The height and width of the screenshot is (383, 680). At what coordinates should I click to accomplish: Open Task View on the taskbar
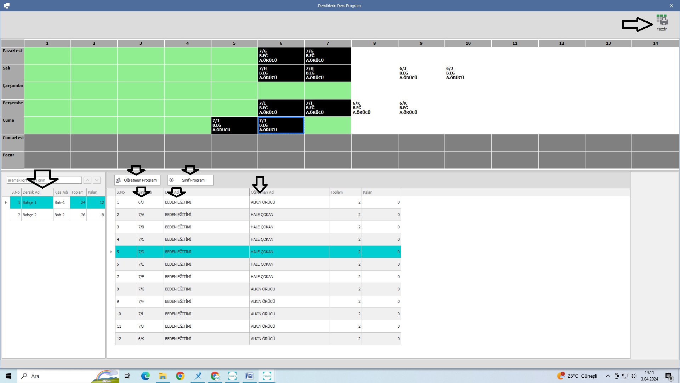[127, 376]
